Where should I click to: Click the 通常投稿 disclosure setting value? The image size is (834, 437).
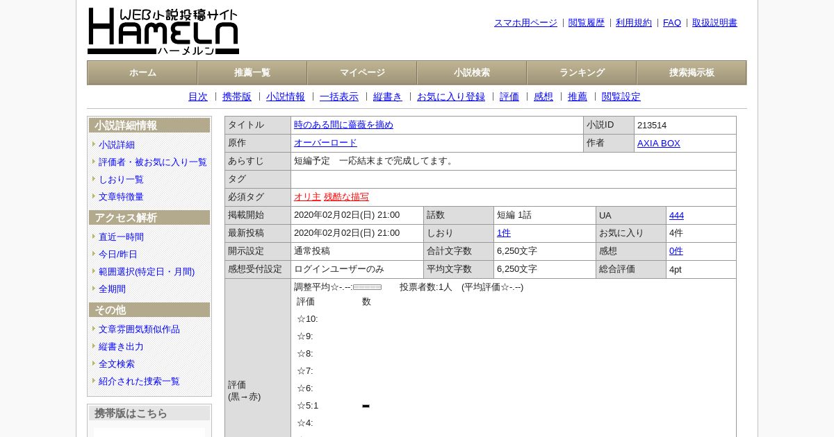click(x=312, y=251)
